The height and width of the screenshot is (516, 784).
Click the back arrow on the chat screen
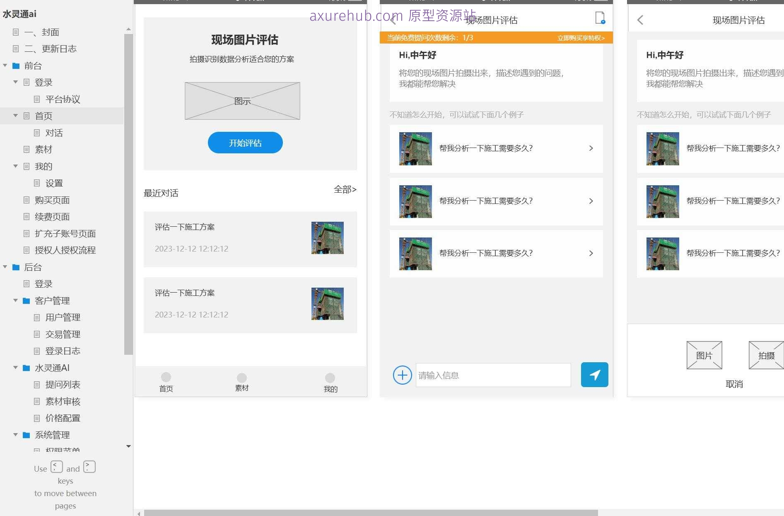[392, 20]
